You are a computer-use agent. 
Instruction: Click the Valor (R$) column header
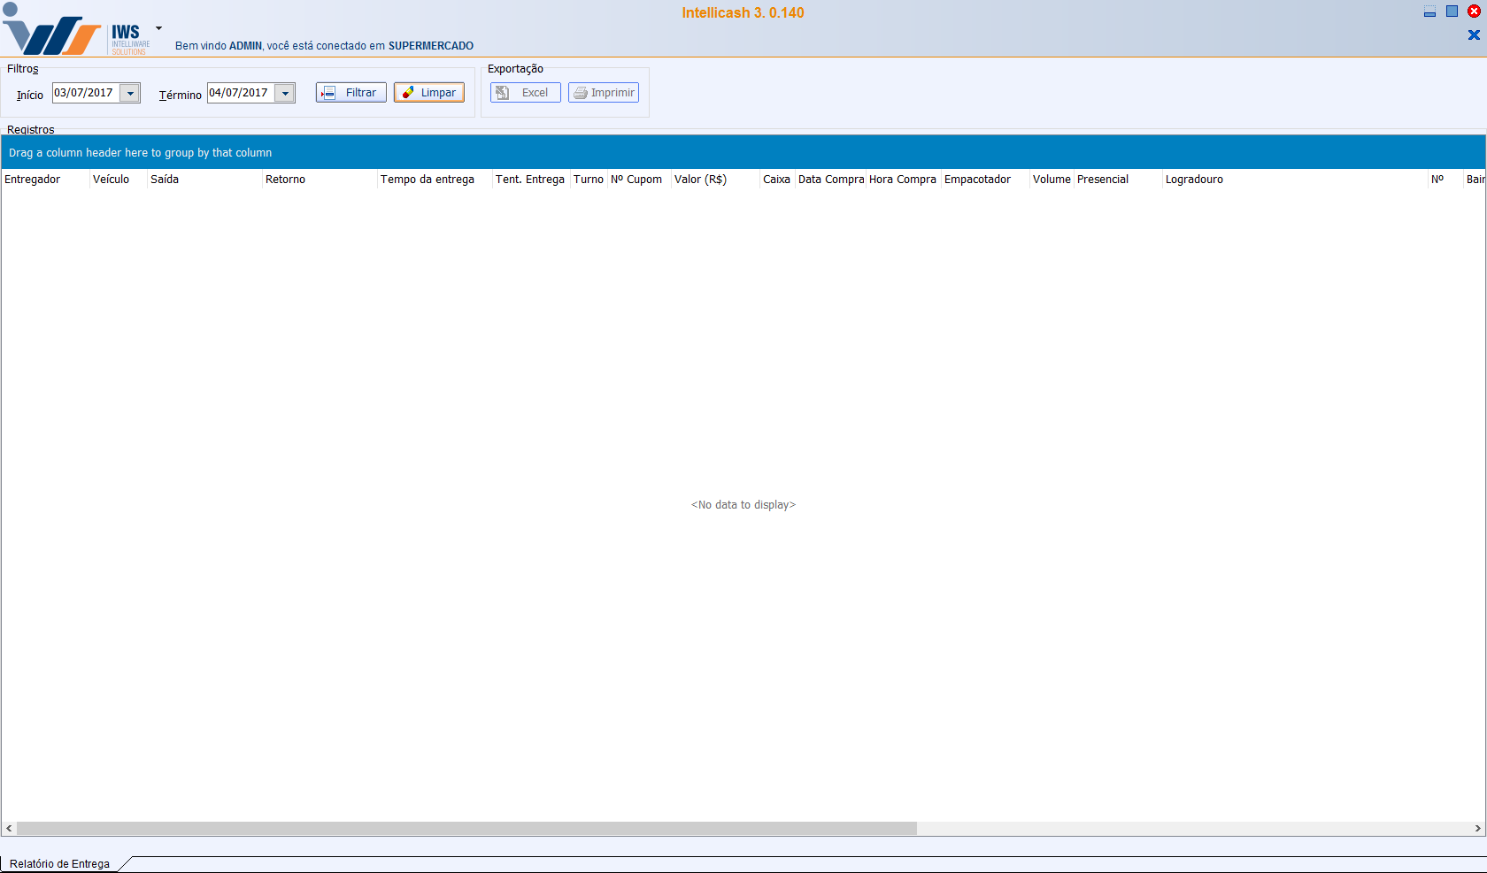(700, 180)
